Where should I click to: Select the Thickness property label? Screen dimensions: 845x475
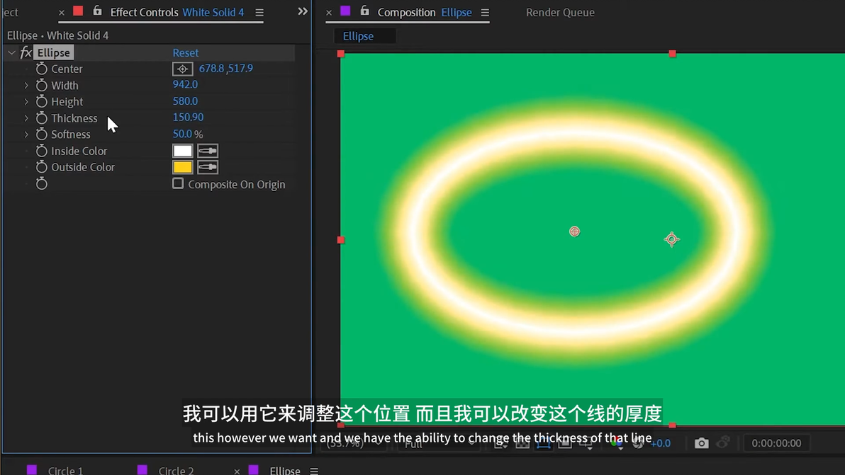click(74, 118)
